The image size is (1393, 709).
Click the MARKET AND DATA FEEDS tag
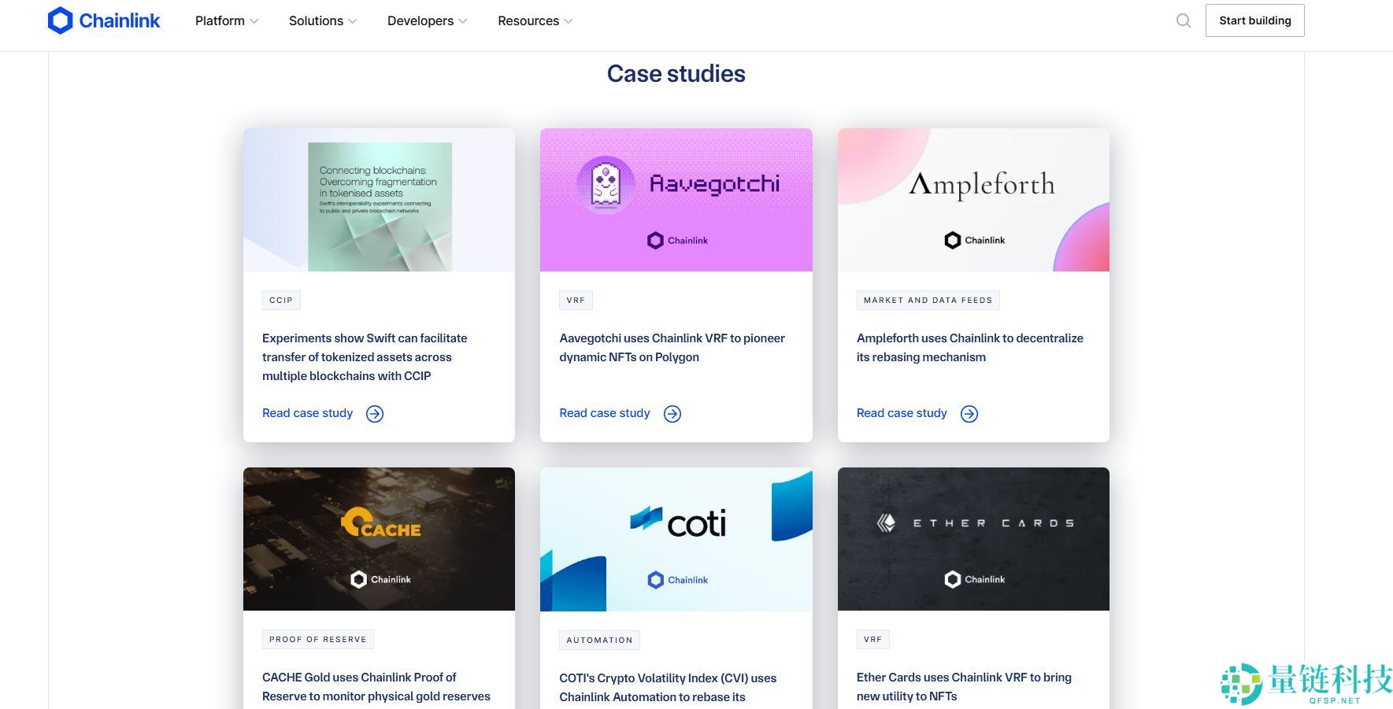tap(928, 300)
